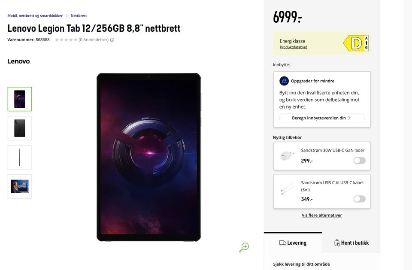
Task: Select the tablet back view thumbnail
Action: 20,128
